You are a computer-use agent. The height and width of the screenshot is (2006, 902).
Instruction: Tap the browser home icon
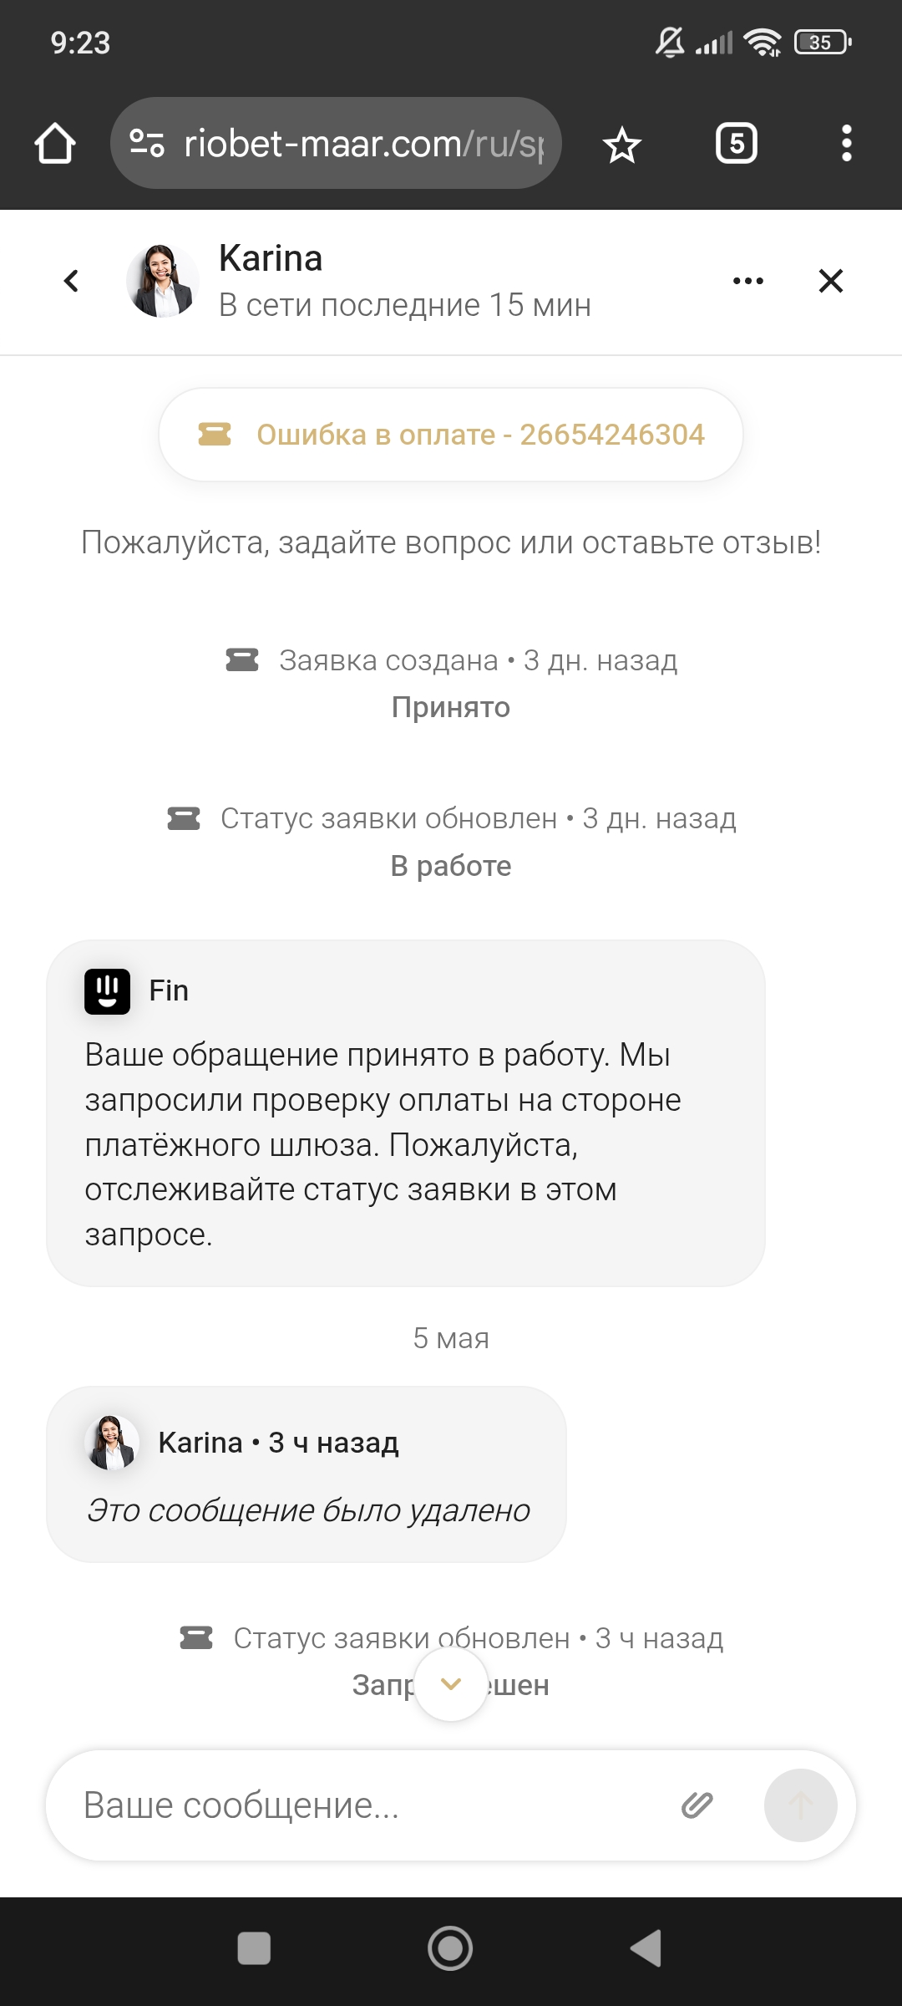coord(55,144)
